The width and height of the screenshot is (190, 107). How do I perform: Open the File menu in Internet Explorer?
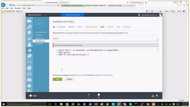coord(3,8)
